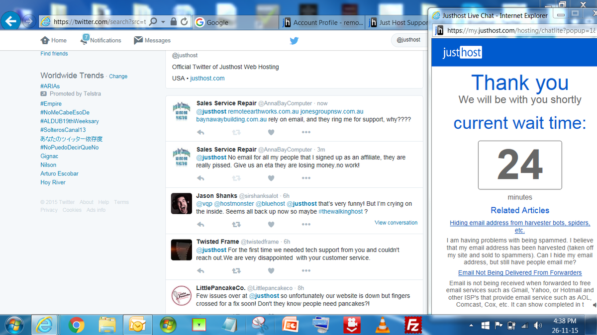The height and width of the screenshot is (335, 597).
Task: Open the Hoy River trend
Action: point(53,182)
